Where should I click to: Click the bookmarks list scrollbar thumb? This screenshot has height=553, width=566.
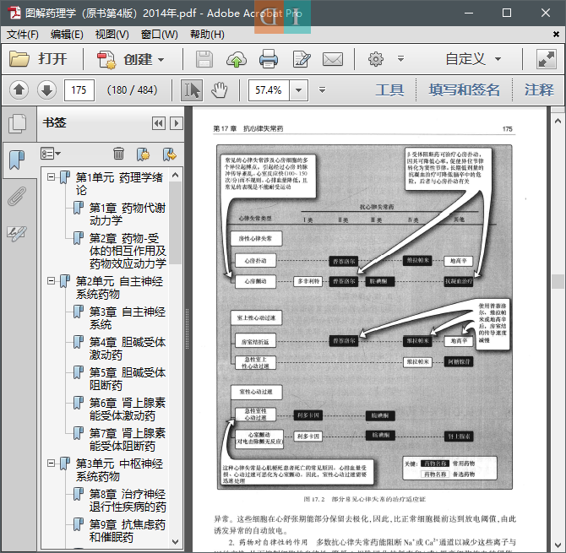[176, 223]
